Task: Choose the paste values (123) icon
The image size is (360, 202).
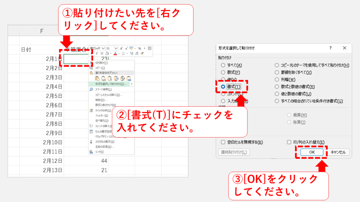Action: pos(104,78)
